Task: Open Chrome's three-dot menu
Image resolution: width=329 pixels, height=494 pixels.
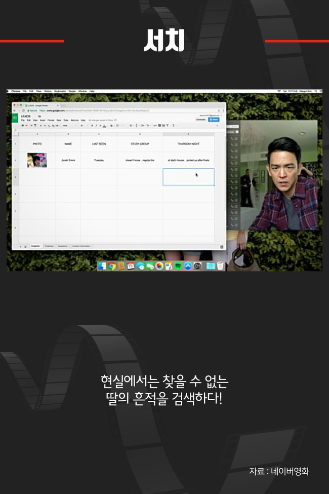Action: (x=224, y=110)
